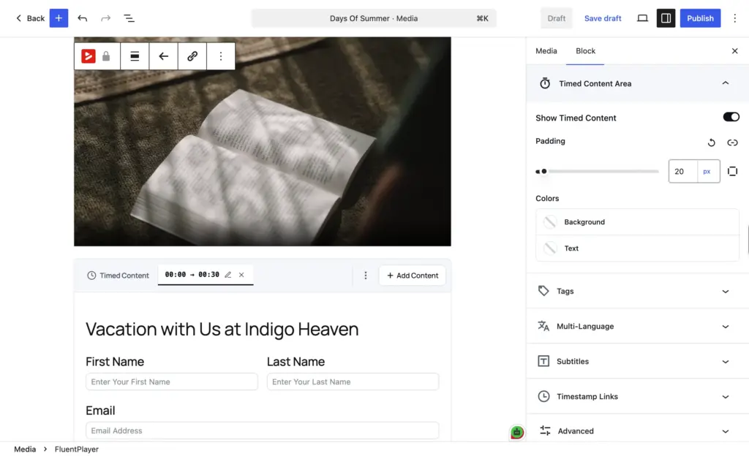Image resolution: width=749 pixels, height=456 pixels.
Task: Change block alignment in toolbar
Action: pos(135,56)
